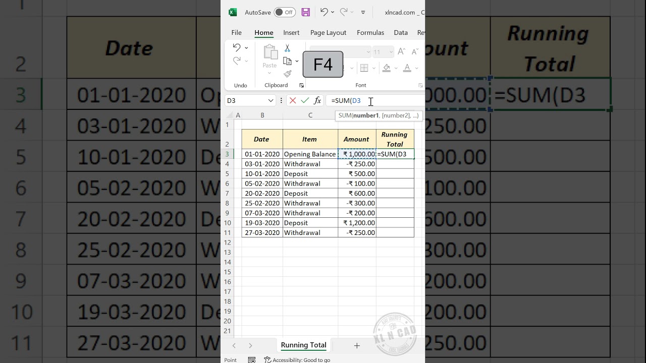Image resolution: width=646 pixels, height=363 pixels.
Task: Expand the Name Box dropdown arrow
Action: pos(271,100)
